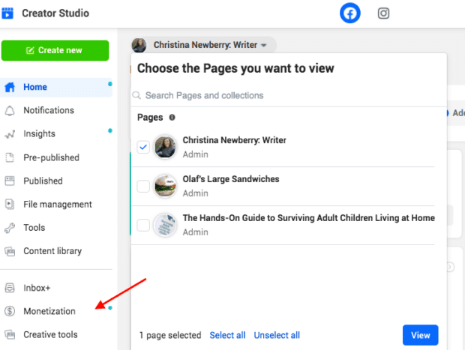
Task: Uncheck Christina Newberry: Writer page checkbox
Action: (143, 146)
